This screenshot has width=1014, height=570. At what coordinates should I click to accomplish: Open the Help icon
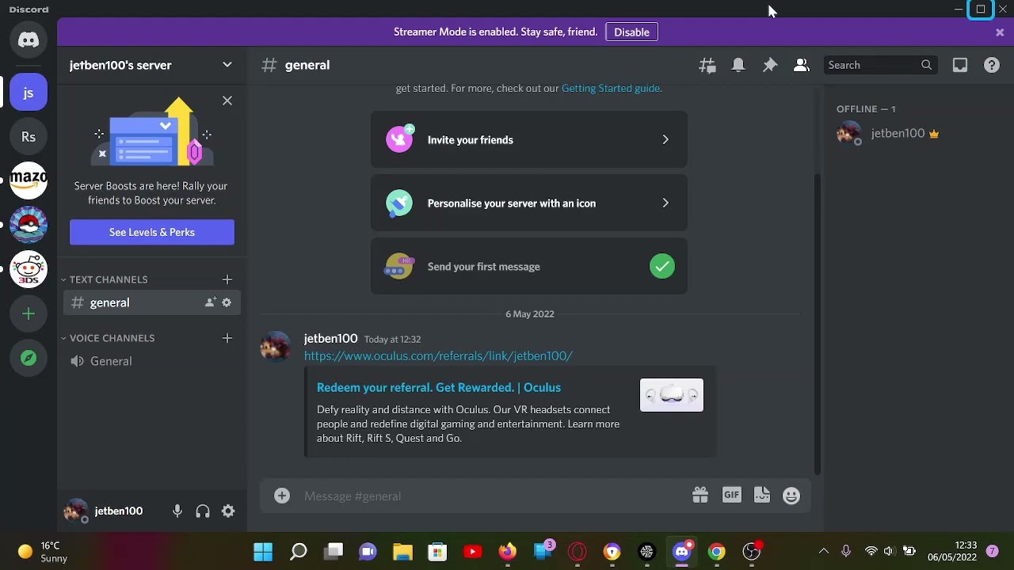coord(992,66)
